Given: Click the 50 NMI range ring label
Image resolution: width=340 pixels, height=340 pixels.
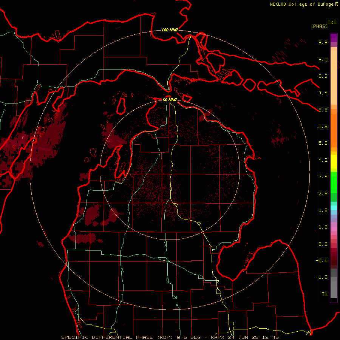Looking at the screenshot, I should [x=170, y=100].
